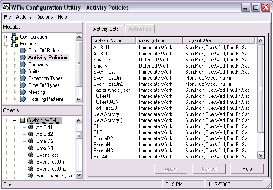Click the Help button
Image resolution: width=273 pixels, height=190 pixels.
click(x=247, y=169)
